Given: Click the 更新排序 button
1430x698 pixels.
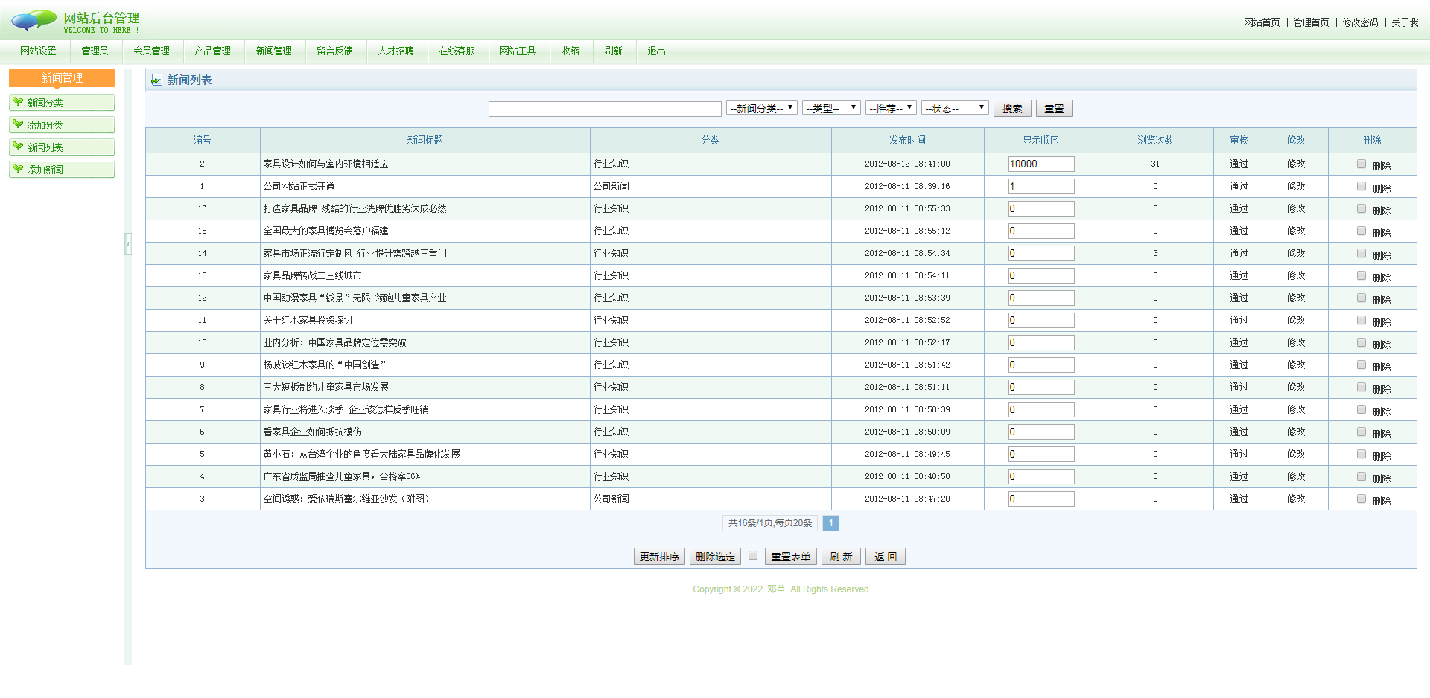Looking at the screenshot, I should tap(659, 557).
